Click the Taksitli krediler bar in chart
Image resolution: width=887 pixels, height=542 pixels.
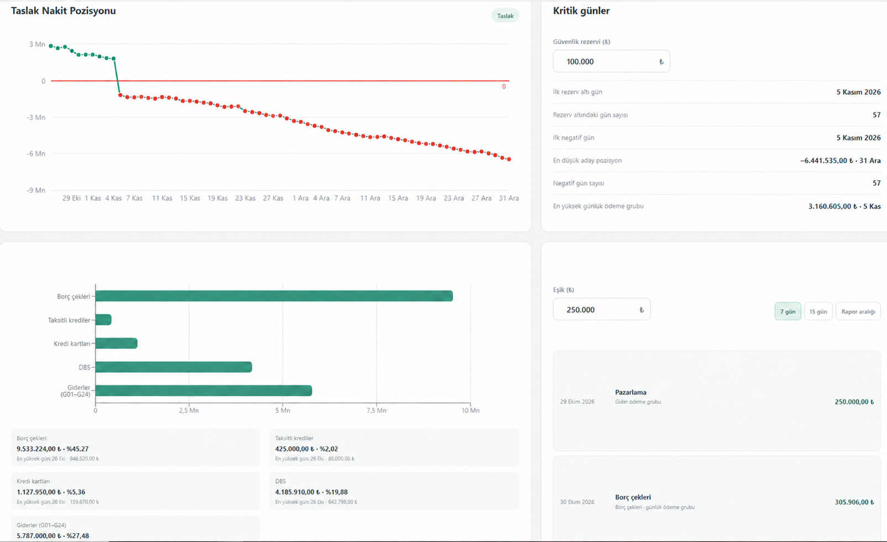click(x=103, y=320)
